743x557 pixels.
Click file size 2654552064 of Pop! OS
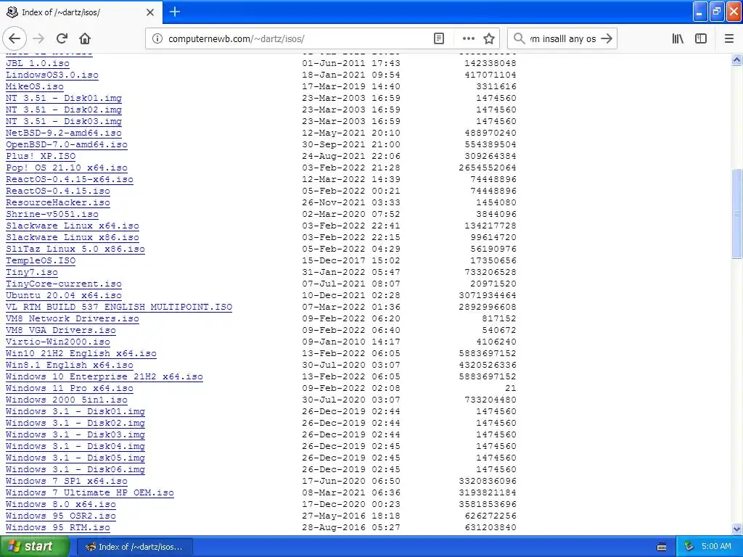[x=488, y=168]
